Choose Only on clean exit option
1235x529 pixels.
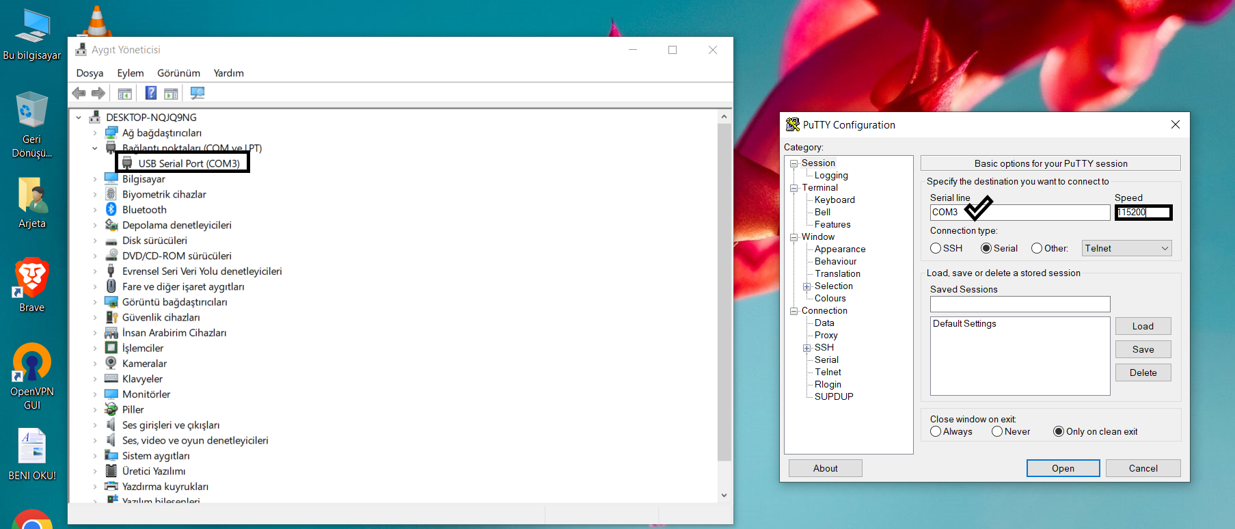1059,431
